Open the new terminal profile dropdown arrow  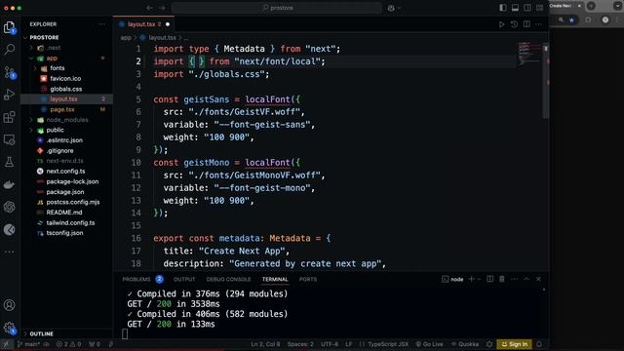point(479,279)
